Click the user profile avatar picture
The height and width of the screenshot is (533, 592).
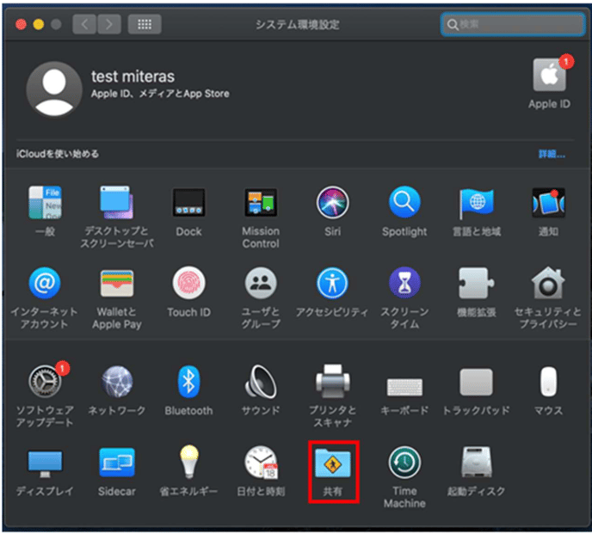click(54, 89)
